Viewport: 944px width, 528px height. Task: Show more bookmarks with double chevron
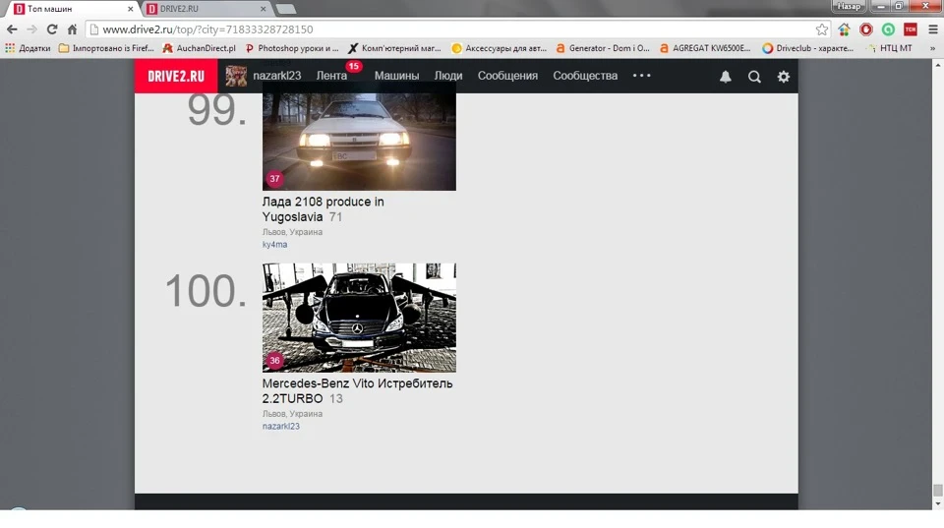tap(932, 48)
